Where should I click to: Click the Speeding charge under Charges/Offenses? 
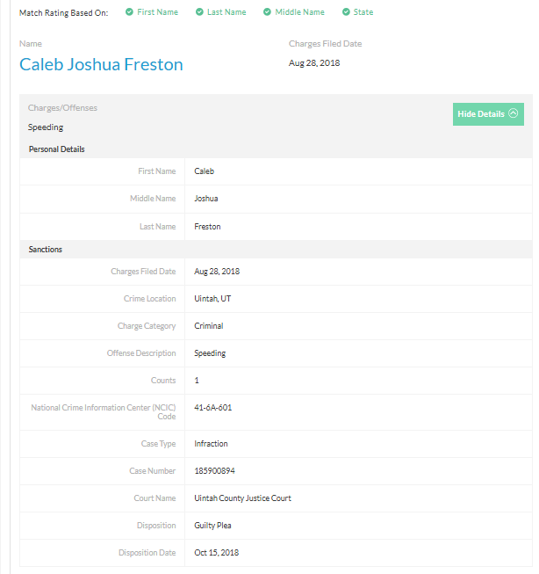[x=46, y=127]
